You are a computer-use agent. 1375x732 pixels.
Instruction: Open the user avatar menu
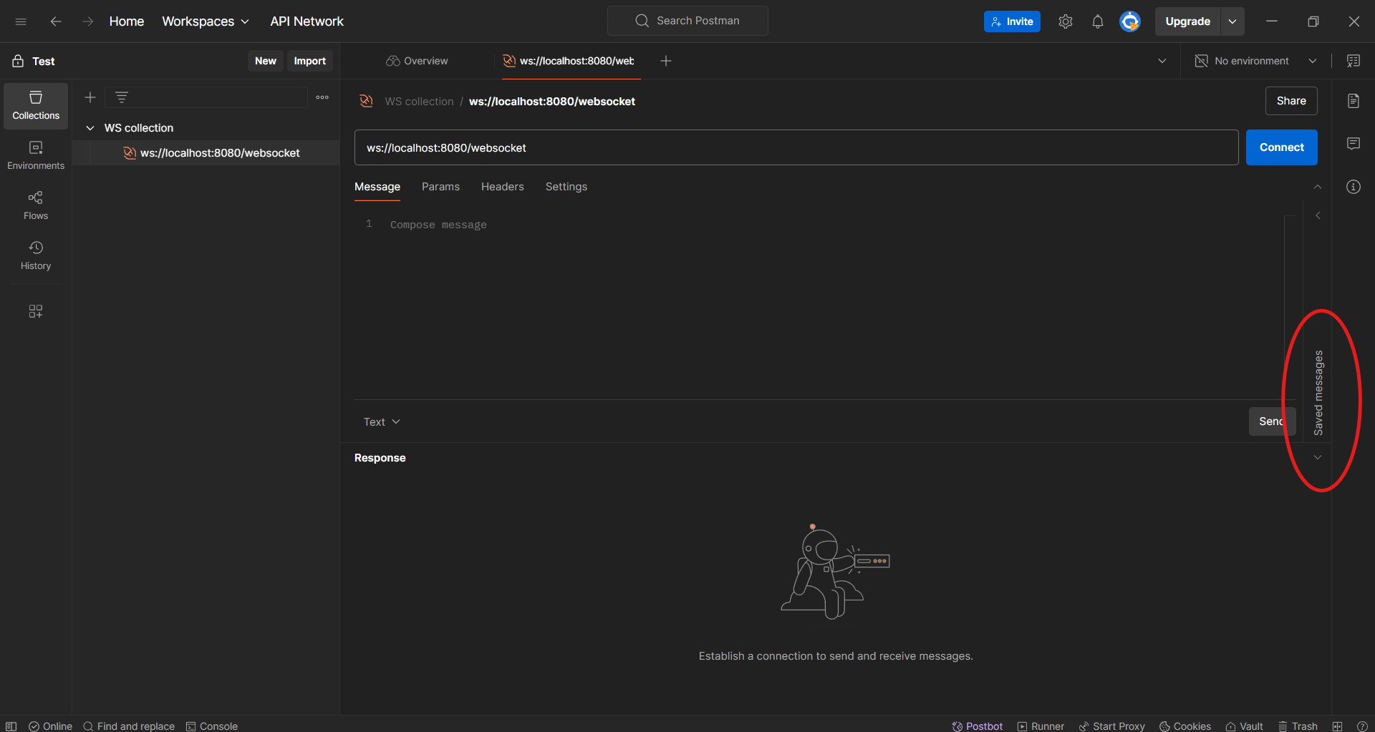click(1130, 21)
